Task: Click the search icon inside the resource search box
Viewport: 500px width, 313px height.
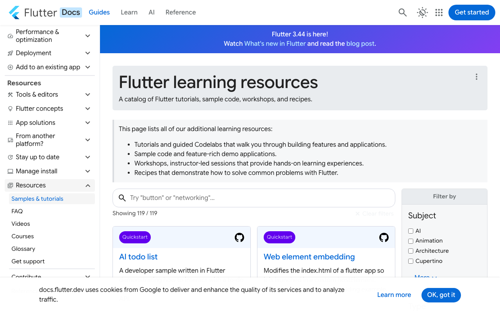Action: (122, 198)
